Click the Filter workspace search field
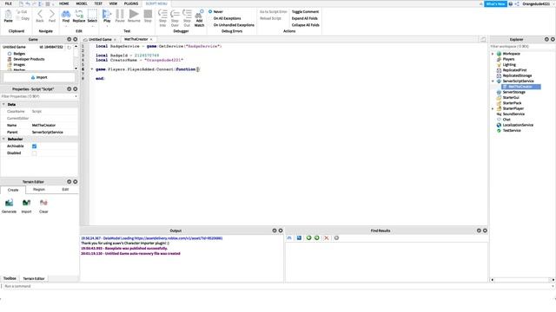 (521, 46)
